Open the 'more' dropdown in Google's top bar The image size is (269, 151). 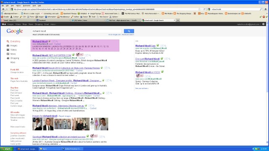(53, 24)
